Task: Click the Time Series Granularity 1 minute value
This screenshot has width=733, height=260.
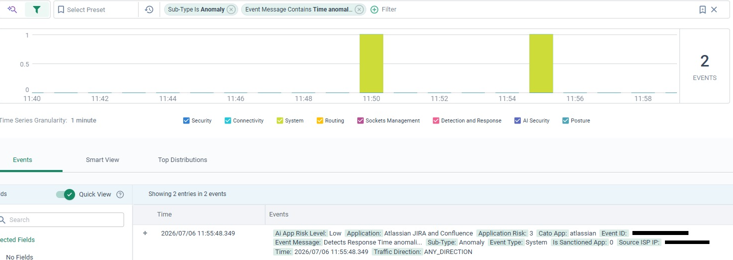Action: [84, 120]
